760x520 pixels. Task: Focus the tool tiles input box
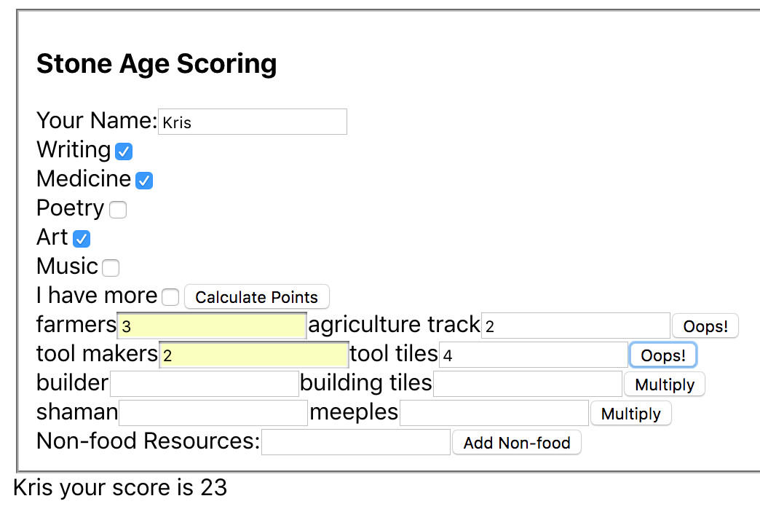tap(533, 355)
